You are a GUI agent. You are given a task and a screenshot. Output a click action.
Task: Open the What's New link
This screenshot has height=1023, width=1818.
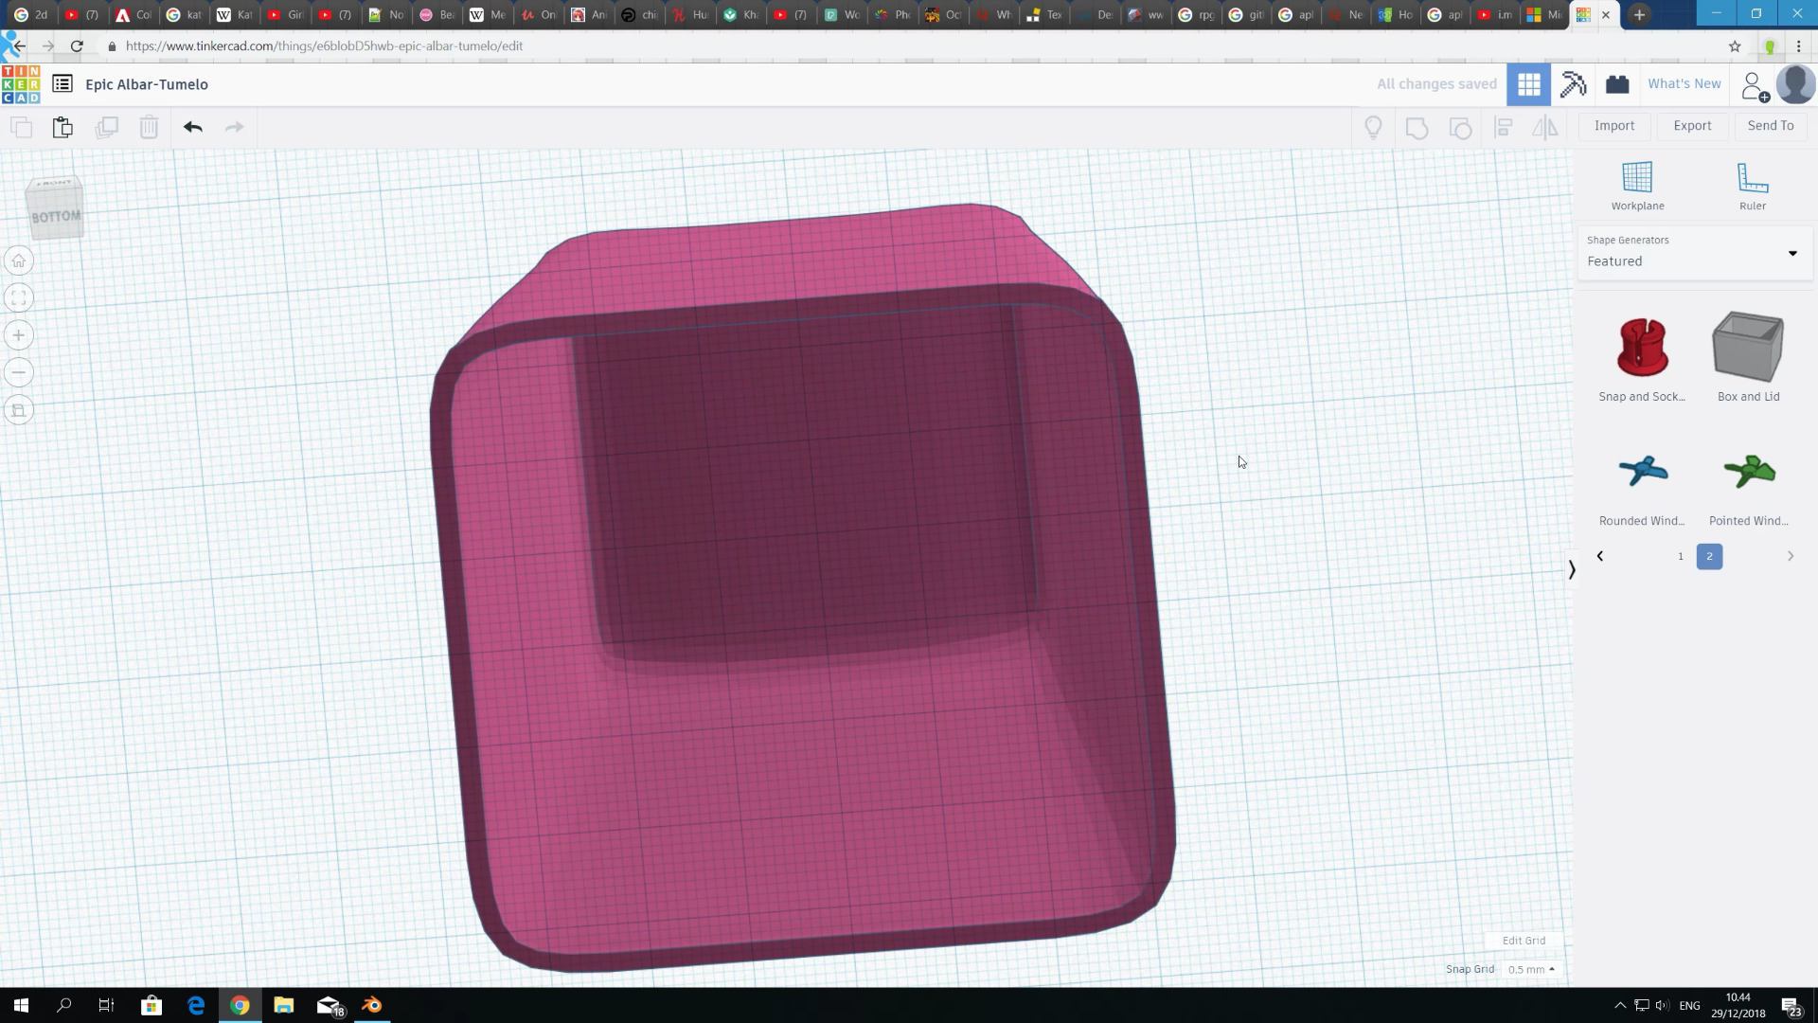point(1684,83)
